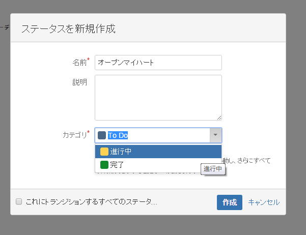Click the これにトランジションする checkbox label text
This screenshot has height=235, width=306.
point(91,201)
